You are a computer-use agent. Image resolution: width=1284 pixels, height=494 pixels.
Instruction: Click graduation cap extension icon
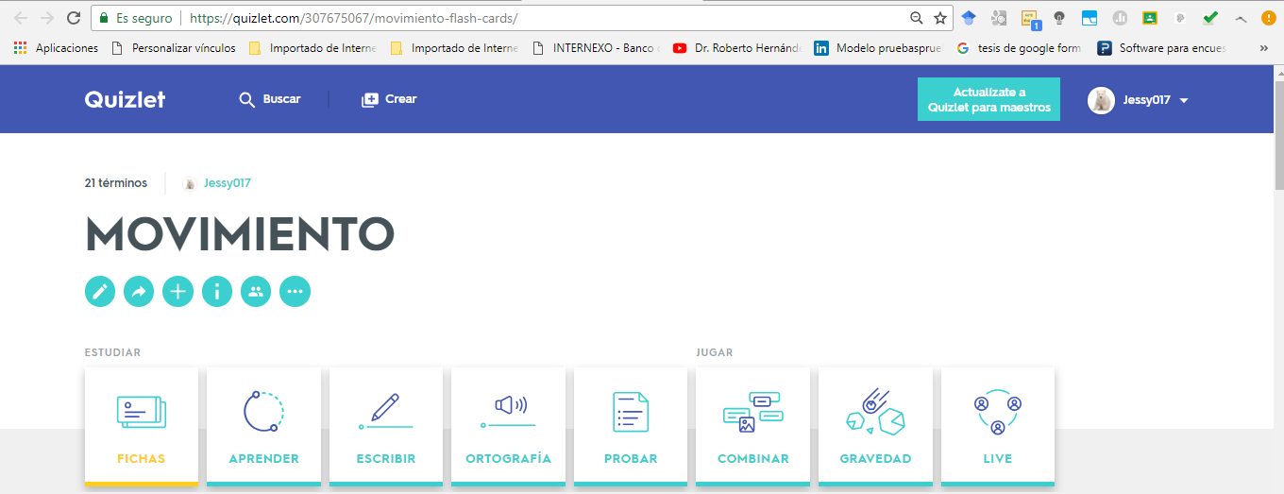[x=969, y=18]
